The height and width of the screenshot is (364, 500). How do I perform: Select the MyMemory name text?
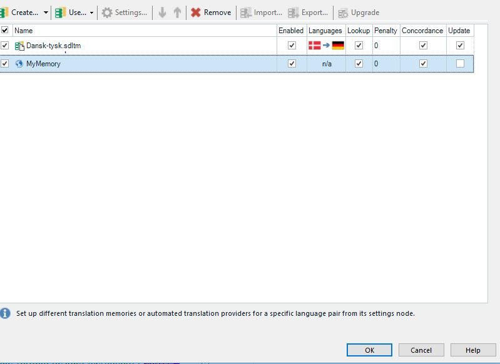(43, 64)
